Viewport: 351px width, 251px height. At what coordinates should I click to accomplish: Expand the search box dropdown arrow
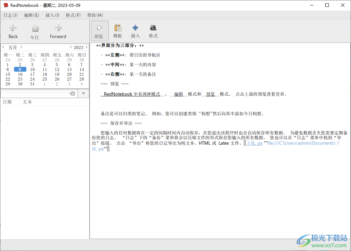coord(83,94)
